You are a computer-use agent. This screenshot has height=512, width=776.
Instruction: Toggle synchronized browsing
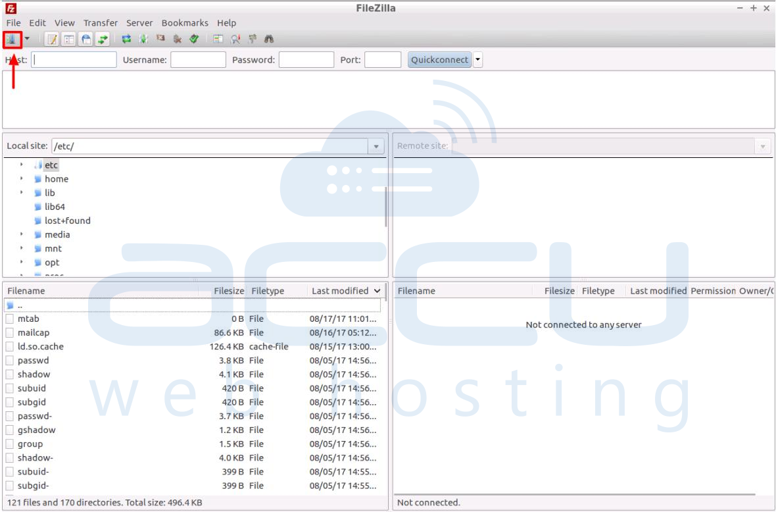[x=252, y=39]
